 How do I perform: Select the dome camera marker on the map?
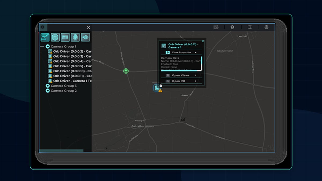[156, 88]
